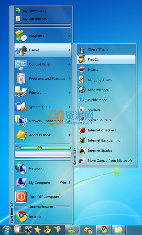Click the My Downloads label
142x235 pixels.
tap(34, 11)
